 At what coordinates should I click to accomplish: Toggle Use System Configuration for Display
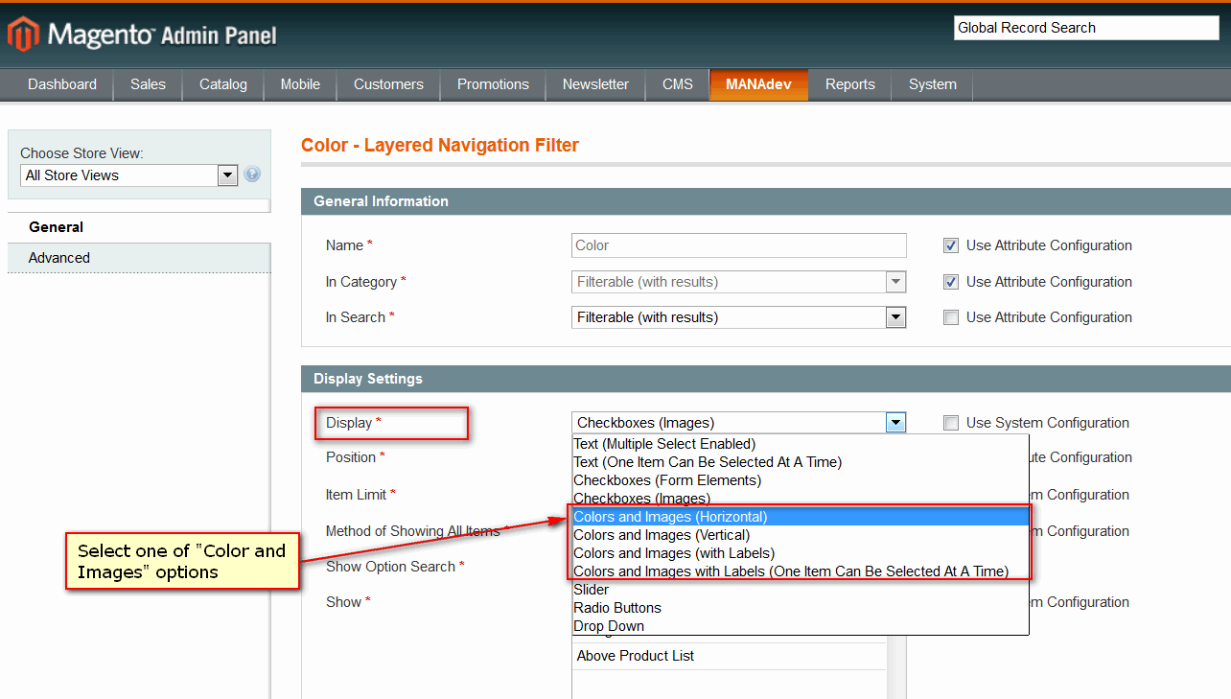pos(951,423)
